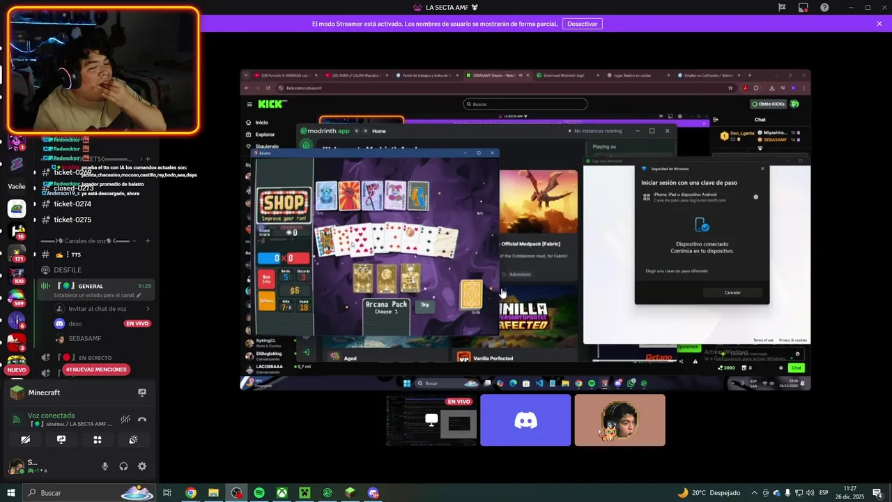This screenshot has width=892, height=502.
Task: Open Modrinth app from the taskbar
Action: (x=328, y=493)
